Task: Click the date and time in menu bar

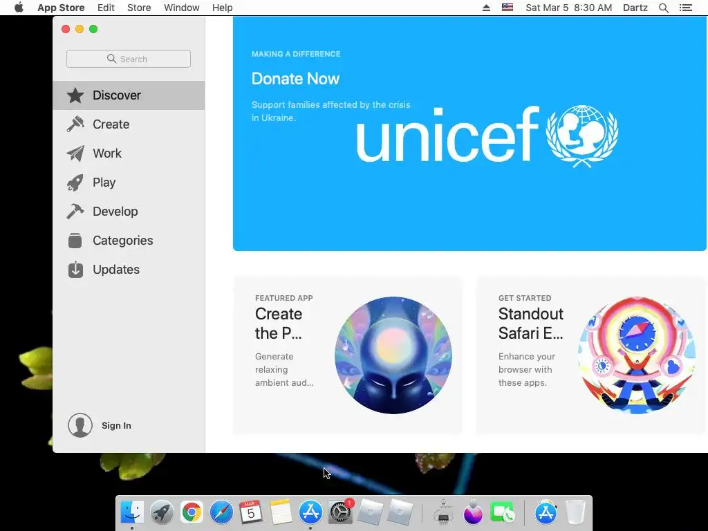Action: tap(569, 8)
